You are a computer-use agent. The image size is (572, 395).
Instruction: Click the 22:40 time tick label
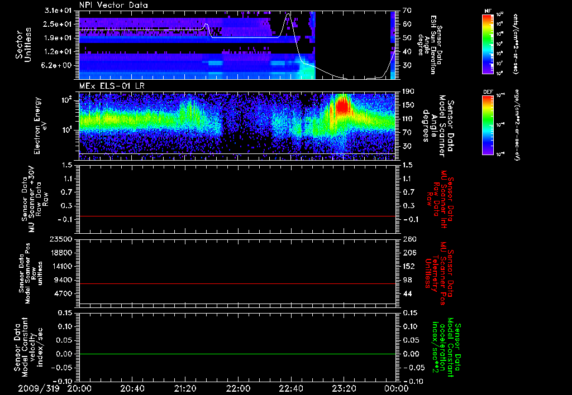[x=290, y=389]
